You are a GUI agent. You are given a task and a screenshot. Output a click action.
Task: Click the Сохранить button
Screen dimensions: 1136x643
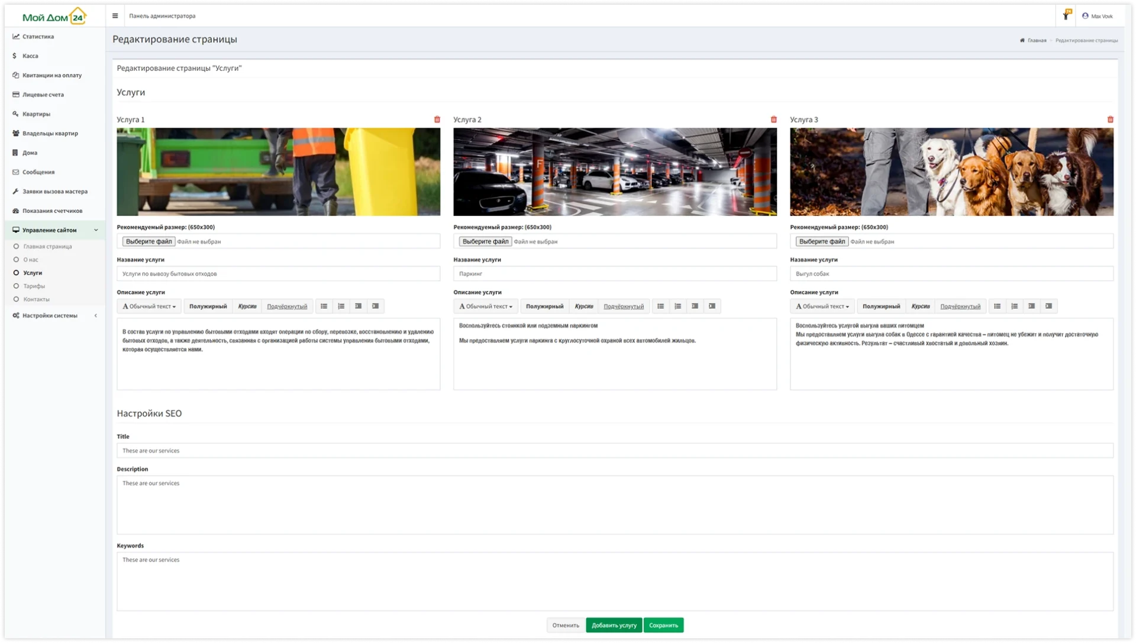click(x=663, y=626)
